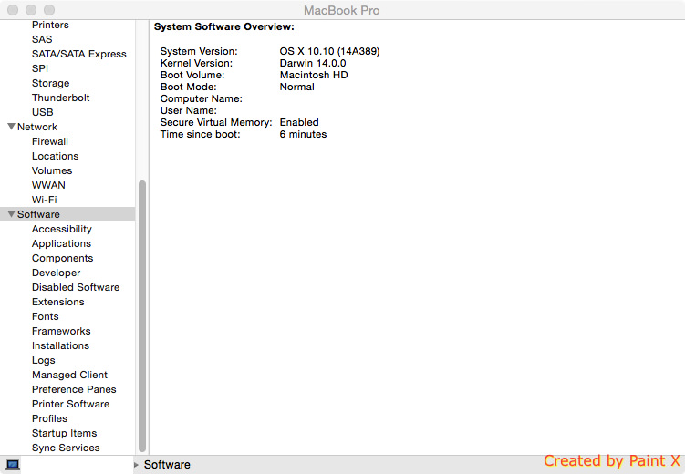The height and width of the screenshot is (474, 685).
Task: Open Components under Software
Action: 62,258
